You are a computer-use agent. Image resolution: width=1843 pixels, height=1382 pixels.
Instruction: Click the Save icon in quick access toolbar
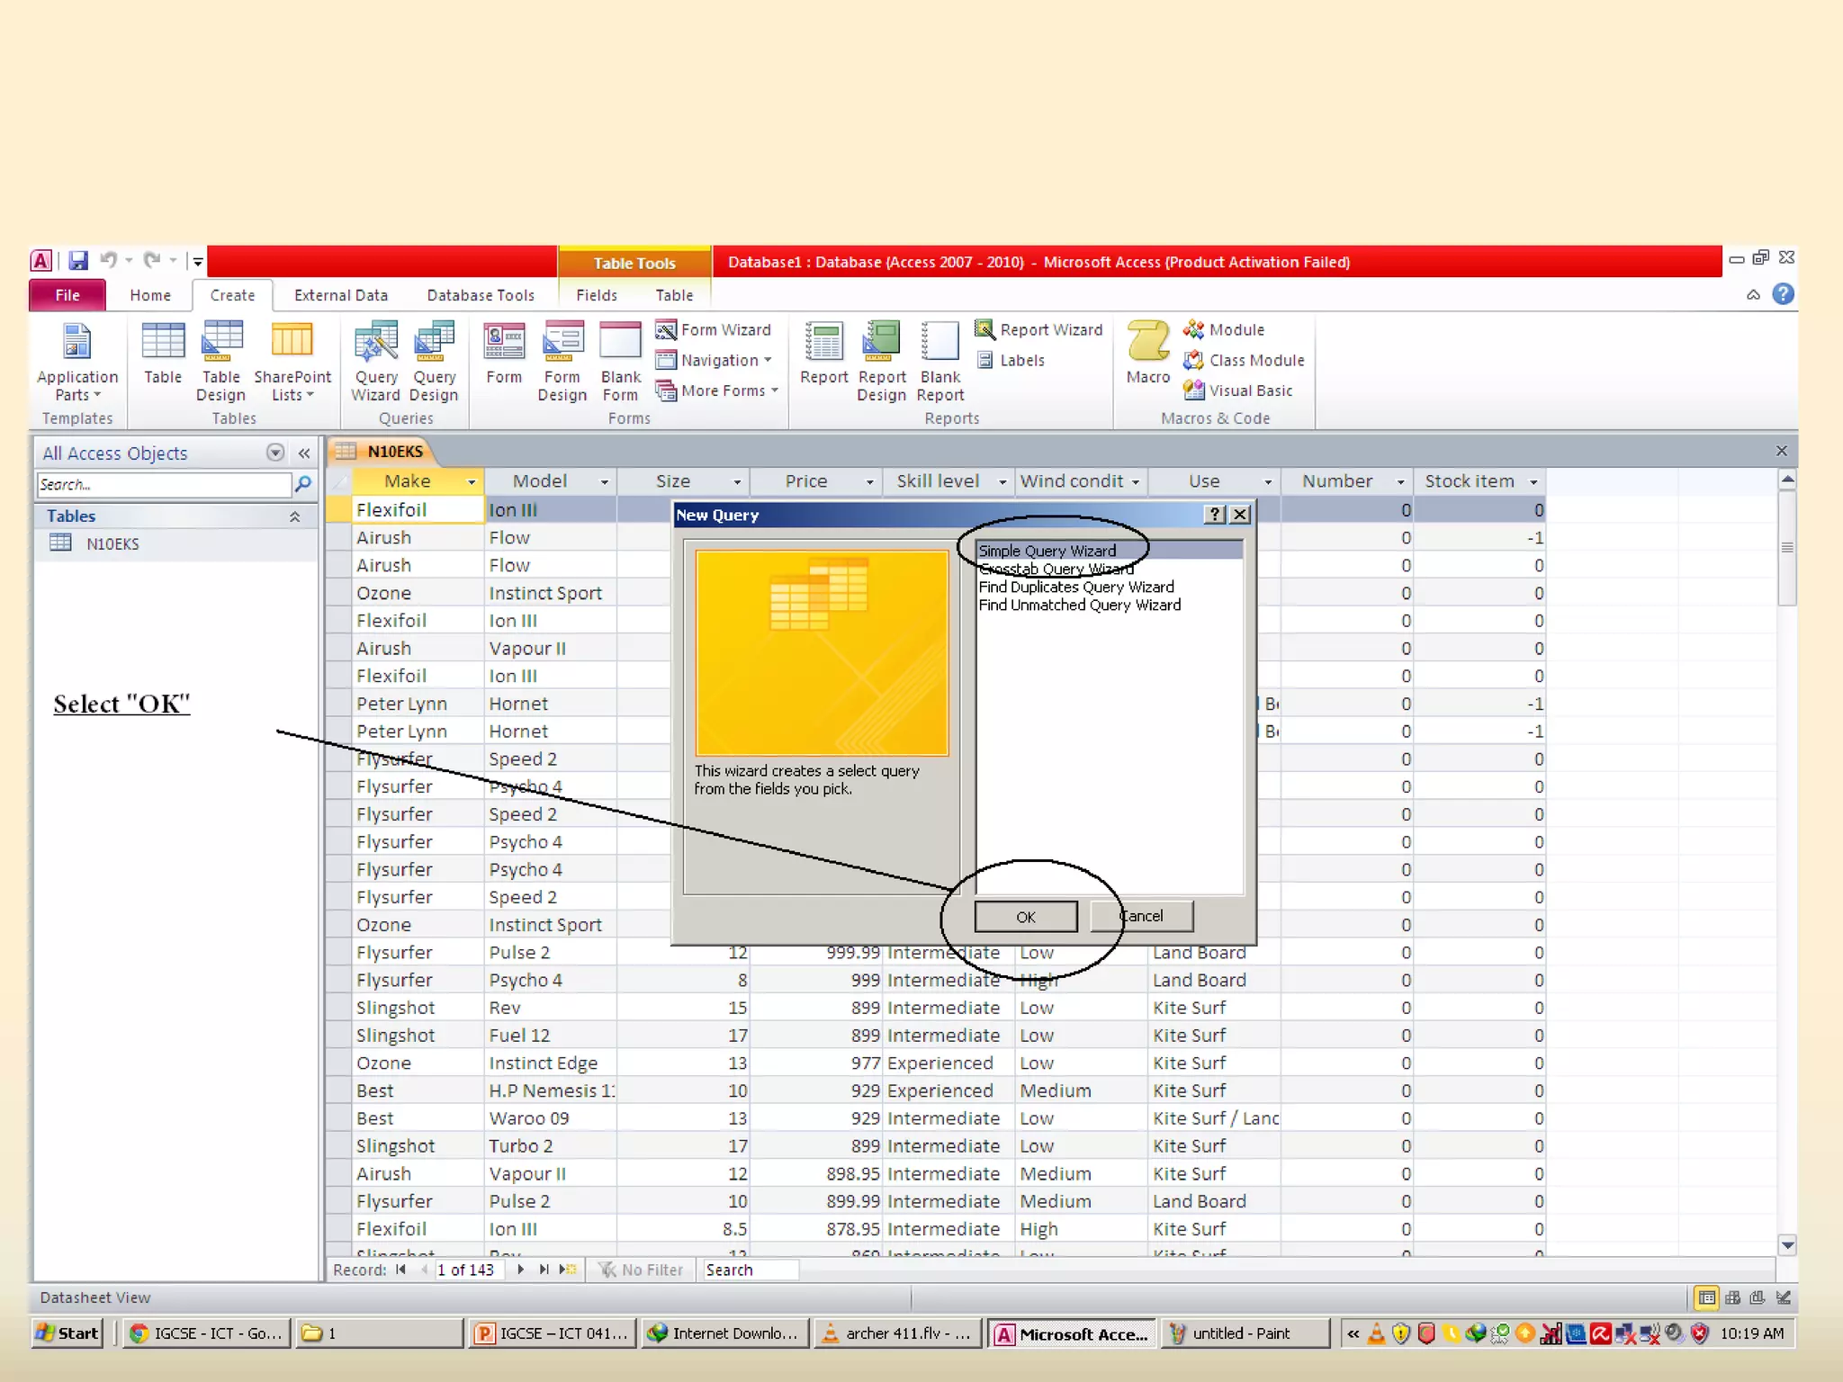click(x=78, y=261)
